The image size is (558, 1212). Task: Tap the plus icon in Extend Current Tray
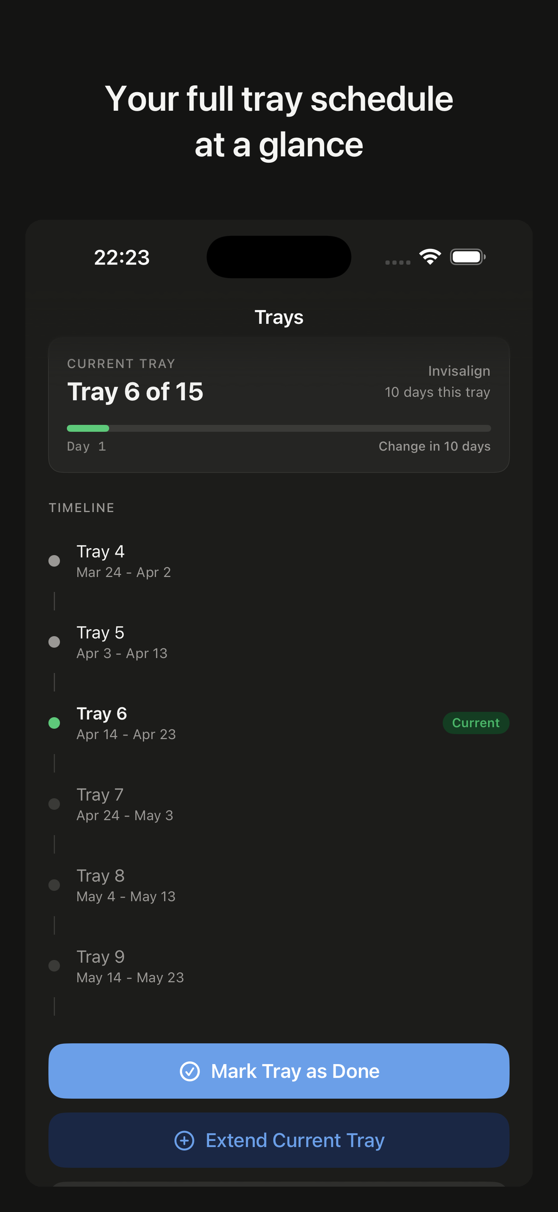(x=184, y=1141)
